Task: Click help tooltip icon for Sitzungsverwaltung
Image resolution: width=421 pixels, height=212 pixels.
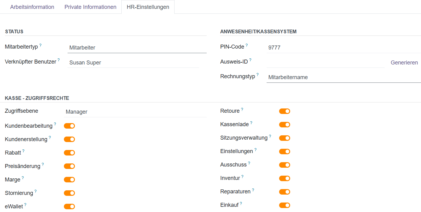Action: click(270, 136)
